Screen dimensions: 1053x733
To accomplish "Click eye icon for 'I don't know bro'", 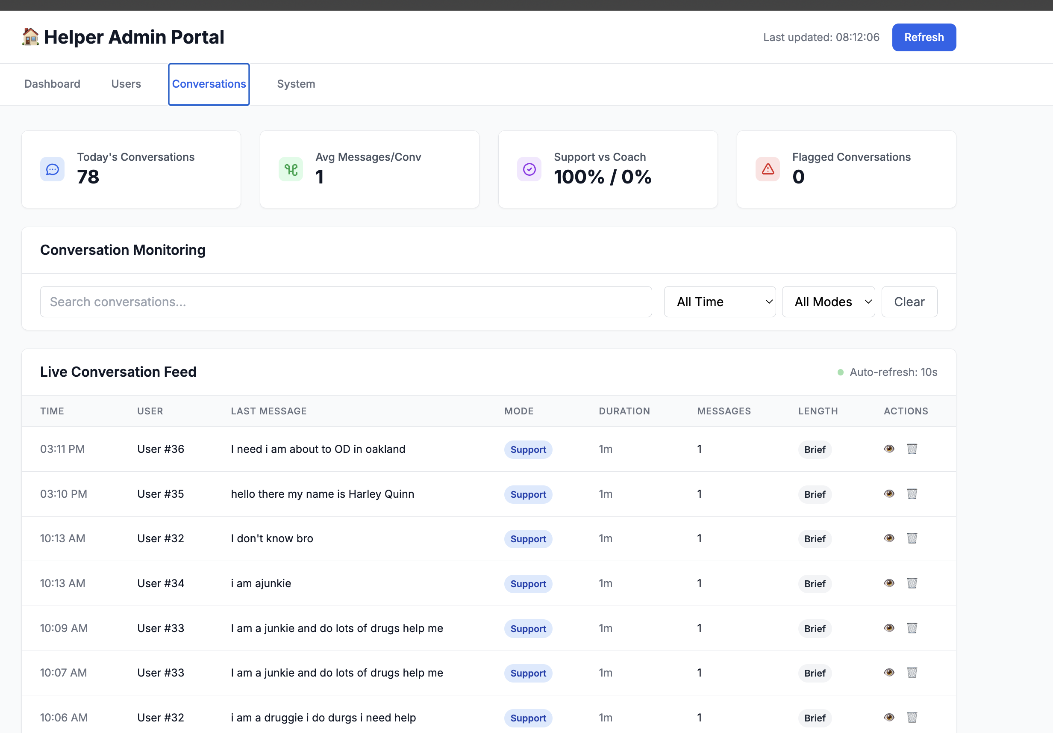I will click(x=889, y=538).
